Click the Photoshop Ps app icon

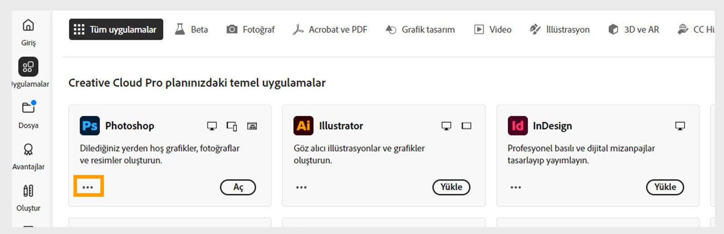pyautogui.click(x=90, y=126)
